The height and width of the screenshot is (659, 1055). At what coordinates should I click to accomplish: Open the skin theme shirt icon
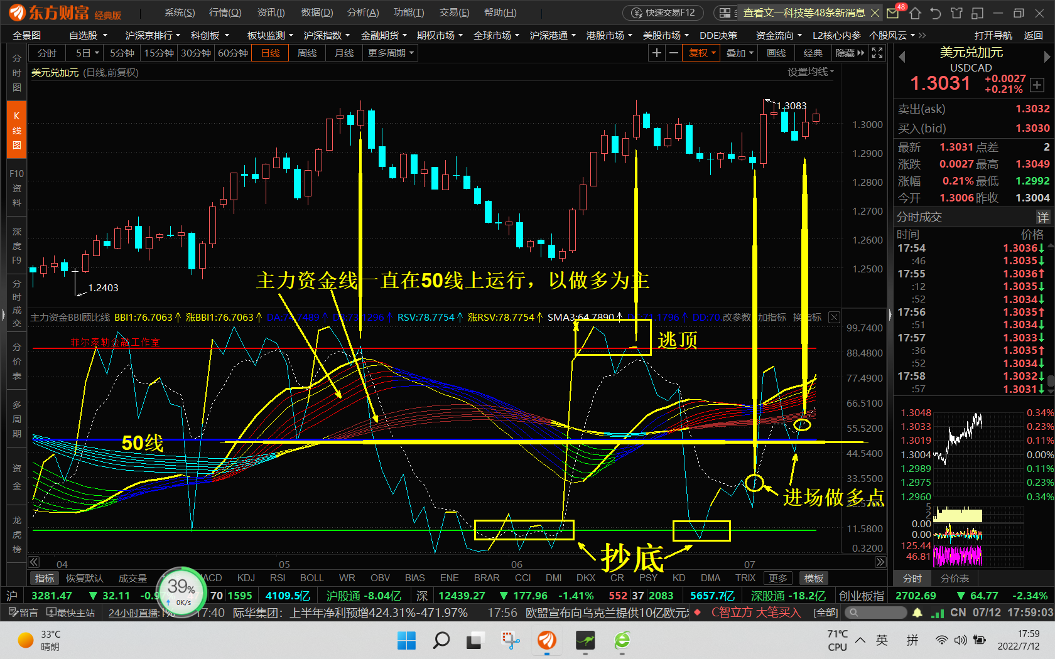(956, 13)
